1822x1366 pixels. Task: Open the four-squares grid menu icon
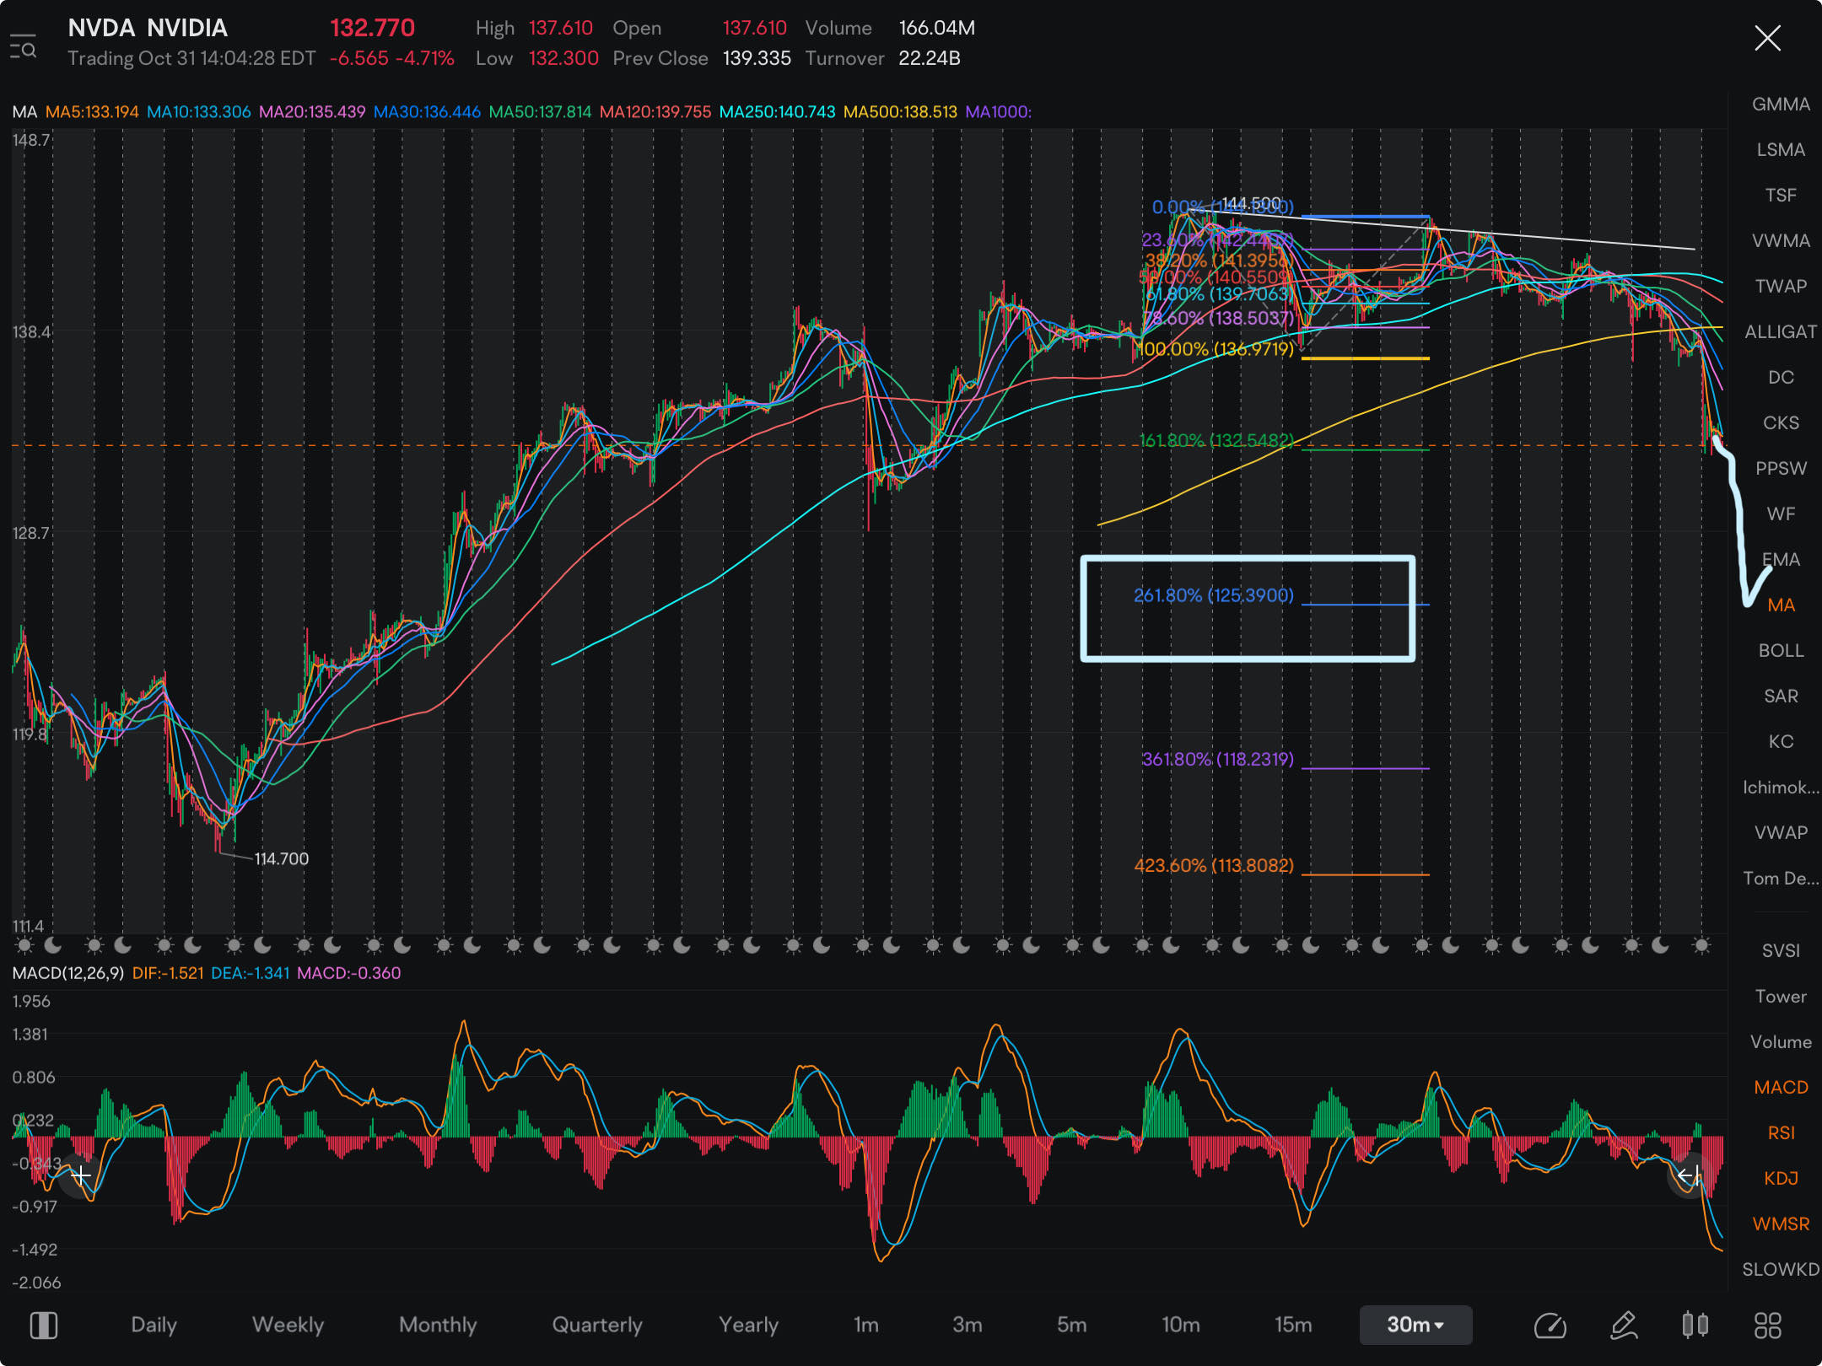pyautogui.click(x=1767, y=1326)
